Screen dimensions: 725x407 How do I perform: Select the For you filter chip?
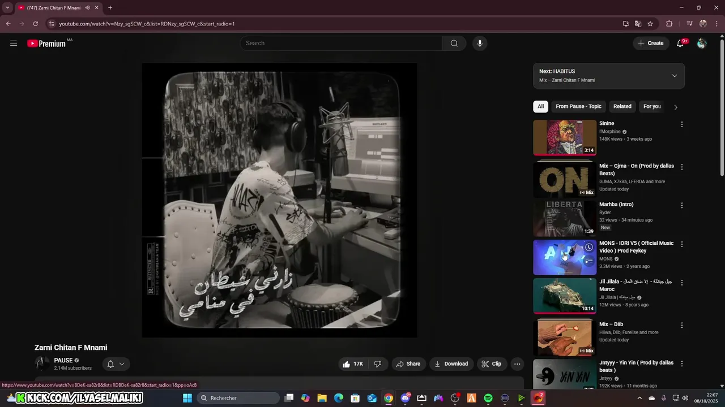pos(652,106)
